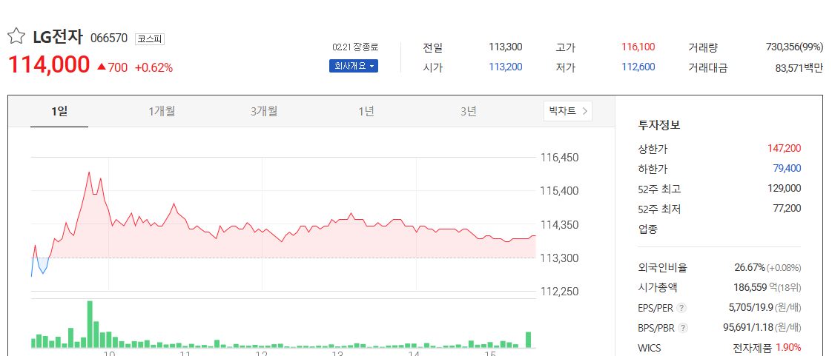
Task: Open the 회사개요 dropdown
Action: pos(354,66)
